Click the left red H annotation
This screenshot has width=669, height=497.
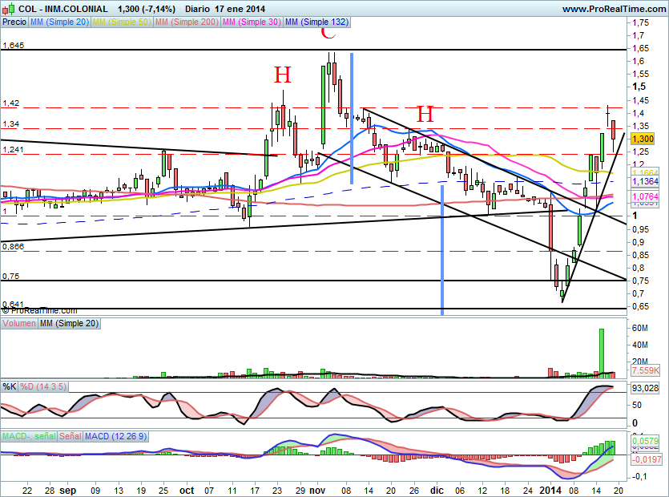click(x=282, y=76)
